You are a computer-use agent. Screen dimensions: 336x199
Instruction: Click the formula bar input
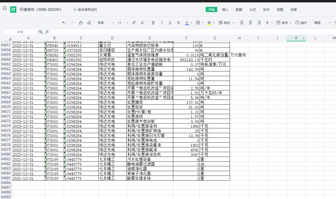coord(193,32)
